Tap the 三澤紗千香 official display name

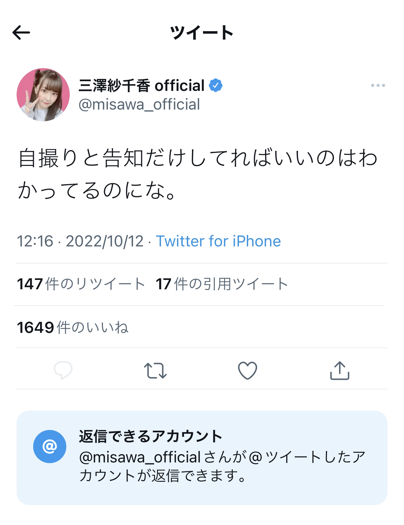point(142,85)
